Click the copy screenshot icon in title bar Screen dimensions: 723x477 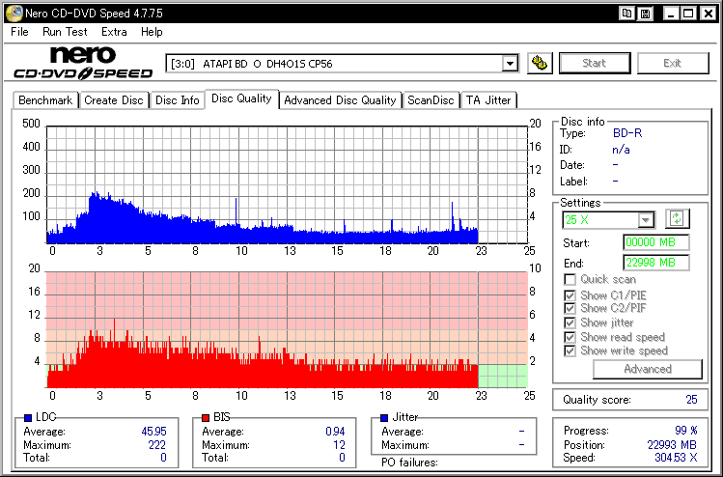coord(626,14)
